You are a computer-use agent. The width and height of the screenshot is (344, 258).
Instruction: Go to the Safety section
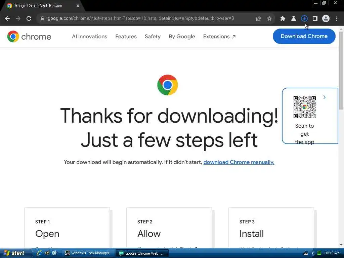(x=153, y=36)
